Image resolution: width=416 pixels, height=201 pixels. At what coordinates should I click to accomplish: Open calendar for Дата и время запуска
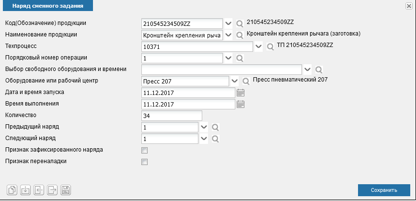pyautogui.click(x=241, y=93)
